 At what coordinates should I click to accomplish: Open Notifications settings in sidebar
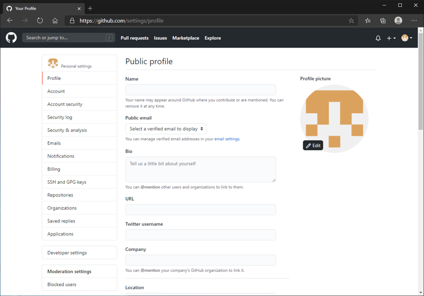pos(79,156)
